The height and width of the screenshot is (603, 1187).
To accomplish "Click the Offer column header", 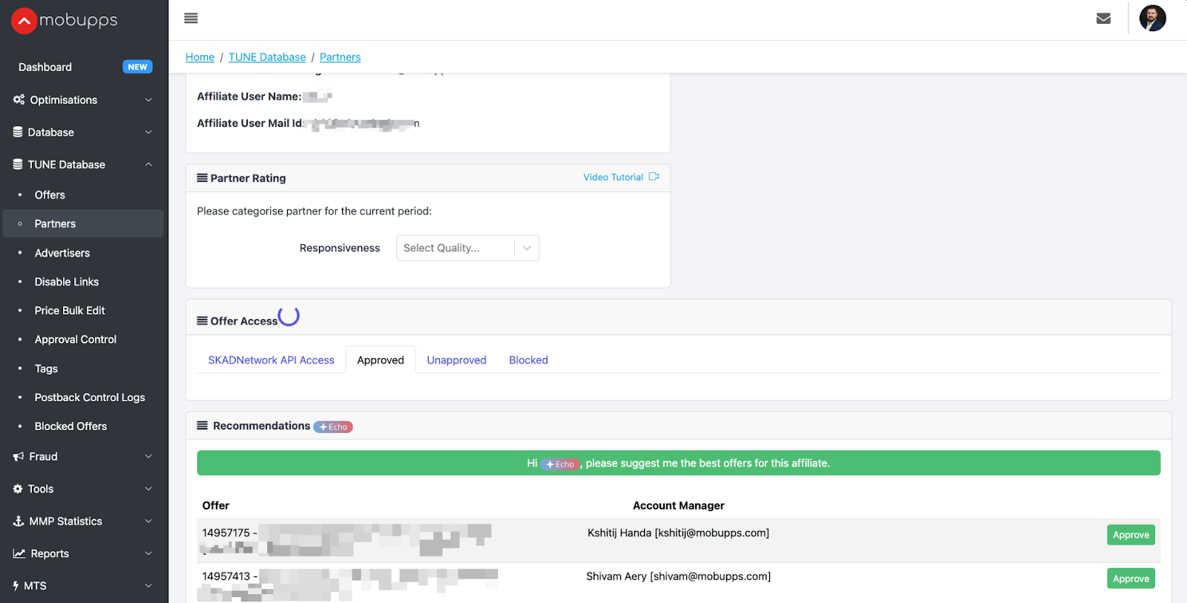I will pyautogui.click(x=216, y=505).
